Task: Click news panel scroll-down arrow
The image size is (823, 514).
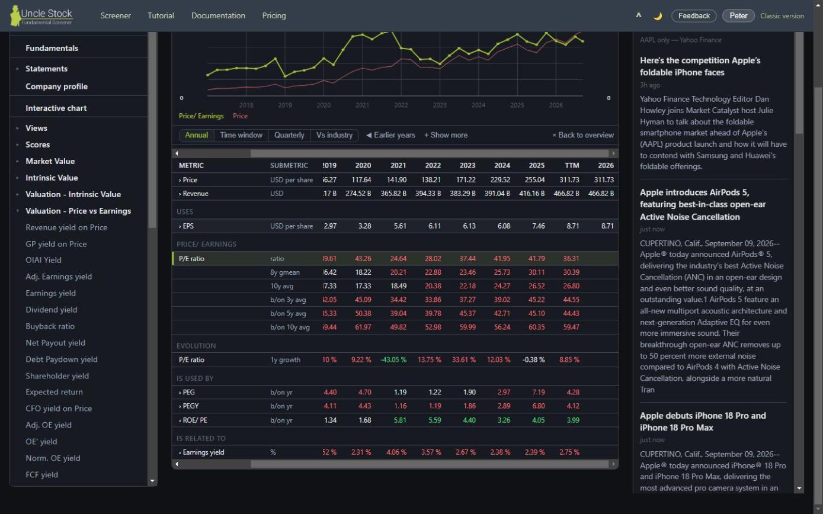Action: click(799, 489)
